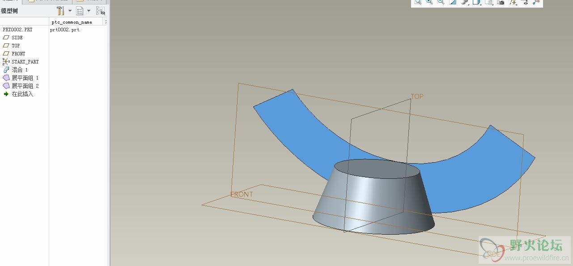Viewport: 573px width, 266px height.
Task: Open the tree display list icon
Action: click(80, 11)
